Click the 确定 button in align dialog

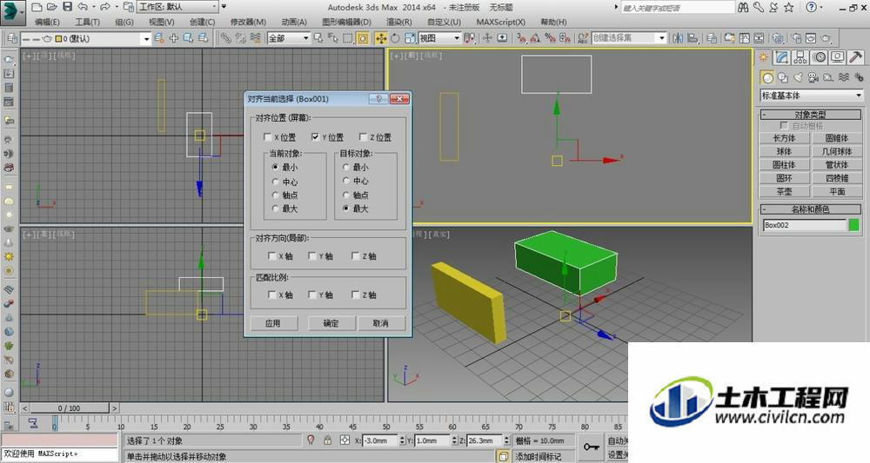tap(331, 323)
